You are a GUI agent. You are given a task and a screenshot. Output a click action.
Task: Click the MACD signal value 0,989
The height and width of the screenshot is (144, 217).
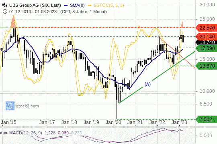pyautogui.click(x=63, y=133)
